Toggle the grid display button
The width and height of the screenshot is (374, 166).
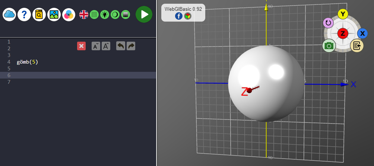(x=94, y=15)
